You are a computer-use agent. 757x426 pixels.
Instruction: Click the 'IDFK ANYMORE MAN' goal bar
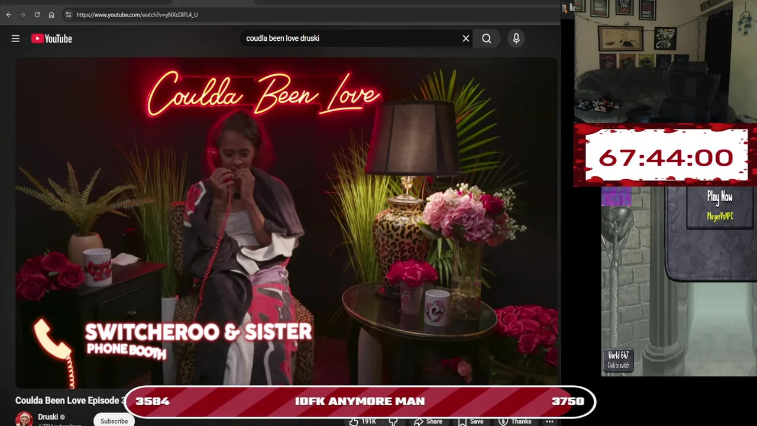coord(360,401)
